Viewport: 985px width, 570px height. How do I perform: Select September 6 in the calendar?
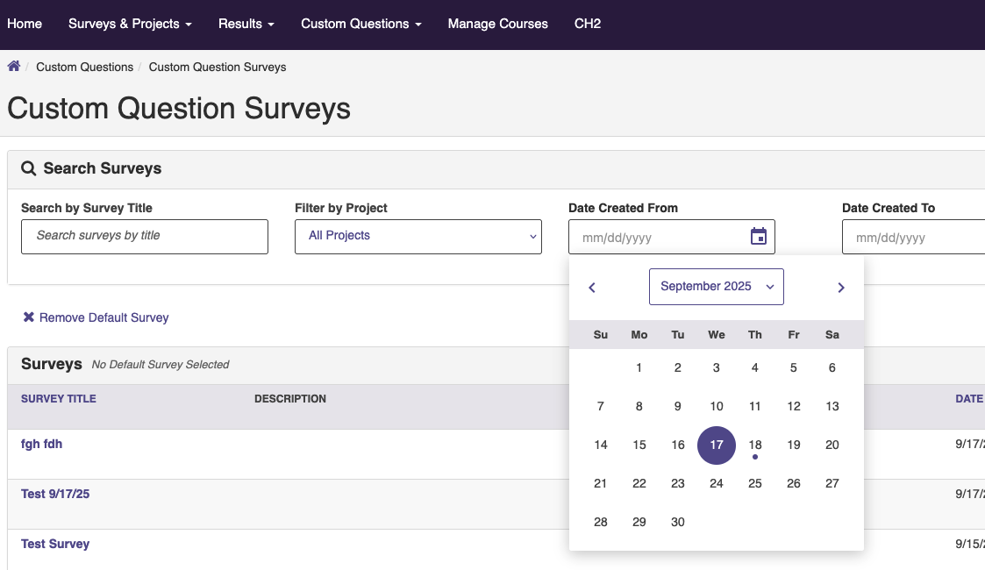[832, 367]
